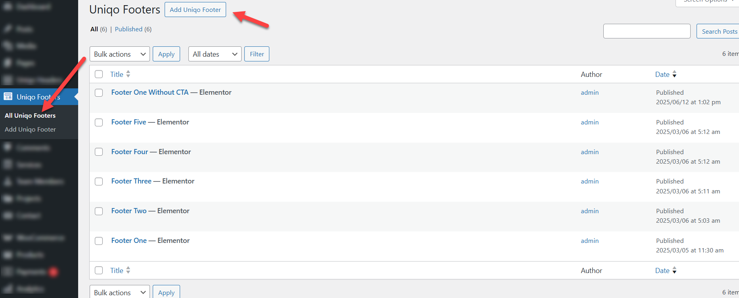Check the Footer Five row checkbox

click(99, 122)
